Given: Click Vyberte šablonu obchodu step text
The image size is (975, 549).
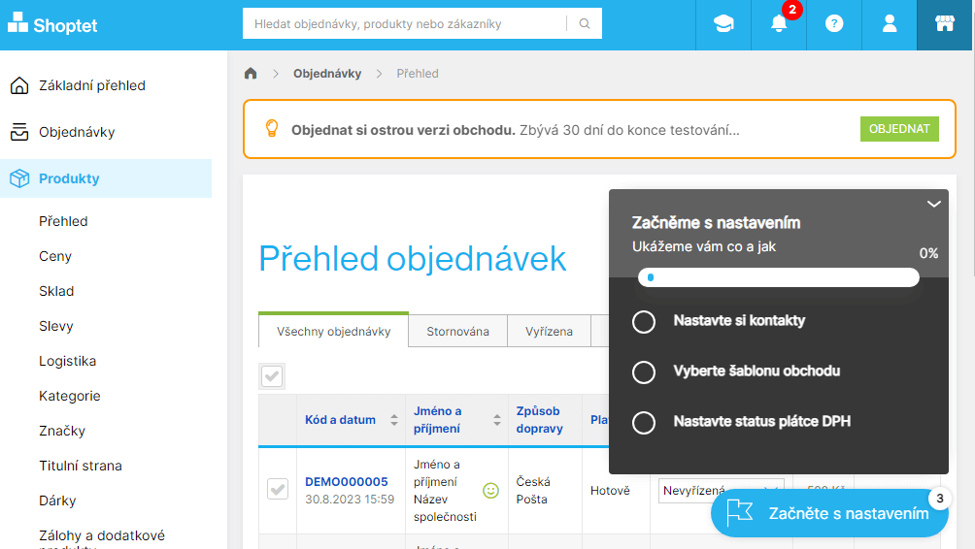Looking at the screenshot, I should pos(756,371).
